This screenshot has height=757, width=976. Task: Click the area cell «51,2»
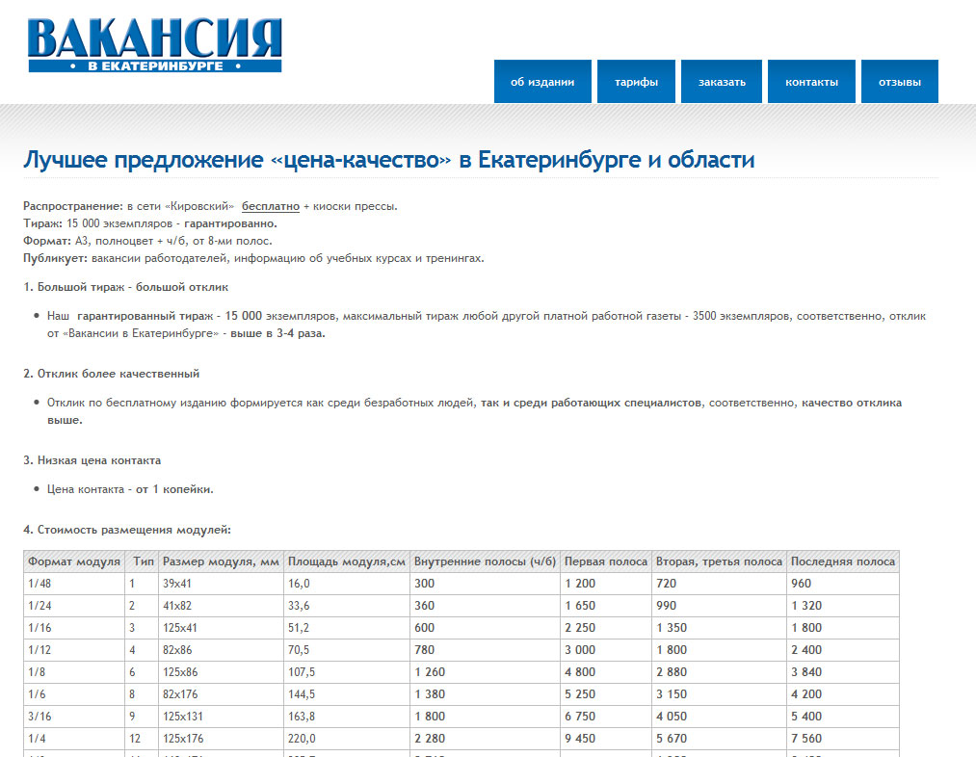(347, 628)
